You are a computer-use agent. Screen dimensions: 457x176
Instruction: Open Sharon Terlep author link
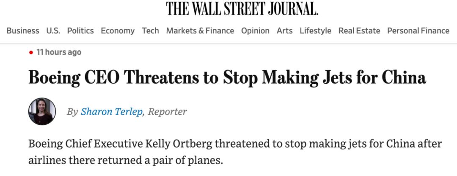(112, 112)
